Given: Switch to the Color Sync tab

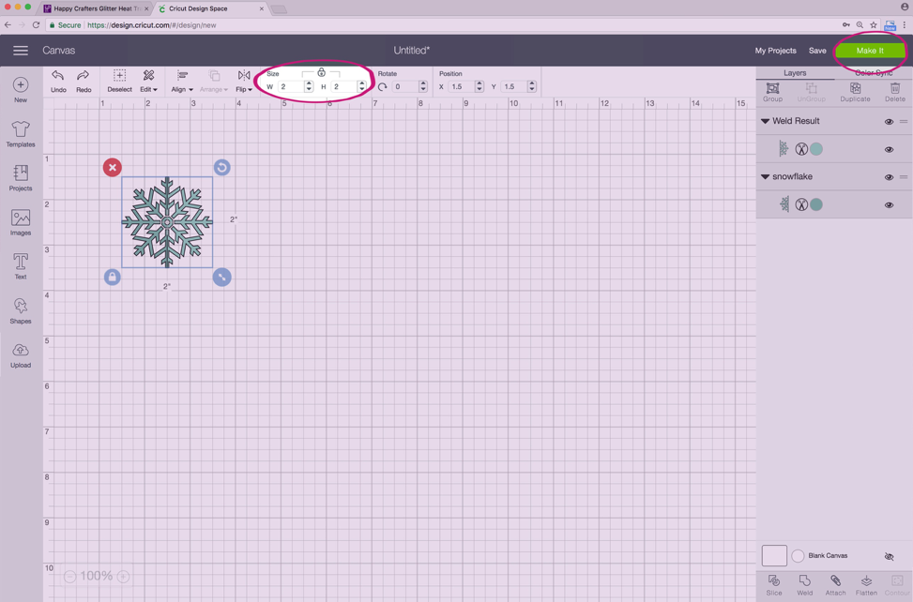Looking at the screenshot, I should tap(874, 73).
